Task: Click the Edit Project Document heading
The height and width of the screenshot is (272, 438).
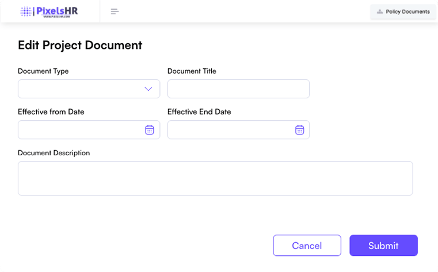Action: click(80, 45)
